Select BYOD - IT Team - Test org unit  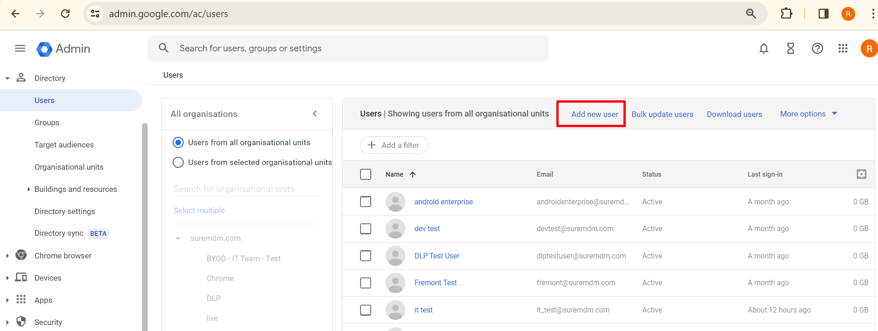point(243,258)
